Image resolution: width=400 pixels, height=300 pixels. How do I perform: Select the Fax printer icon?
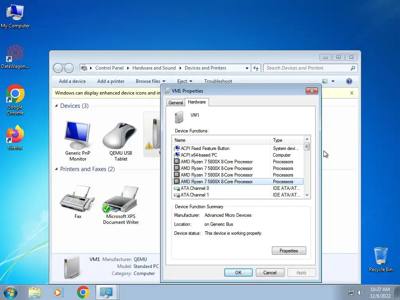coord(78,202)
